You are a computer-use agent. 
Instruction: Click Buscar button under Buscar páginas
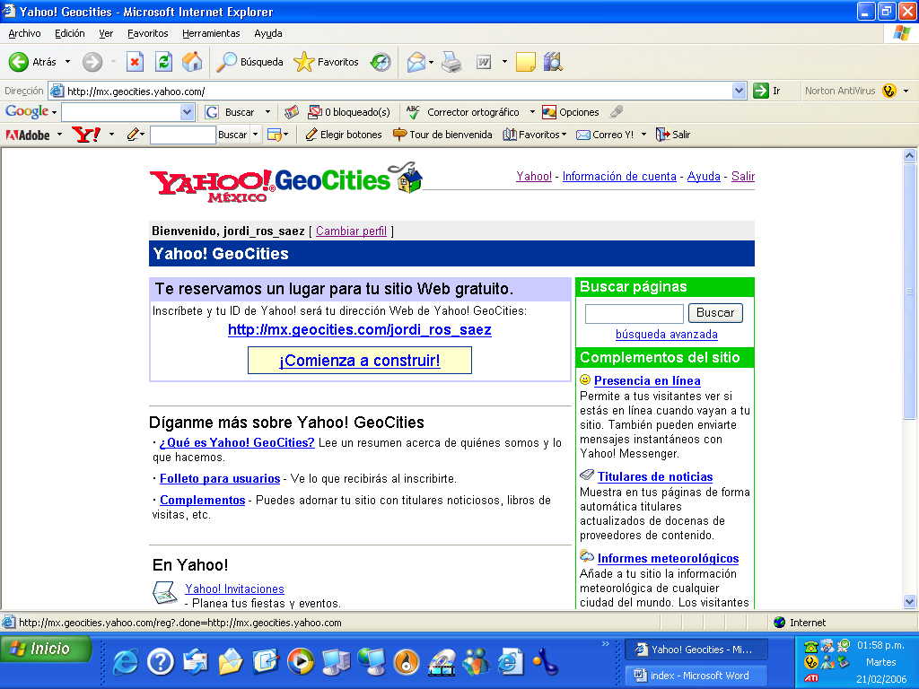tap(715, 313)
